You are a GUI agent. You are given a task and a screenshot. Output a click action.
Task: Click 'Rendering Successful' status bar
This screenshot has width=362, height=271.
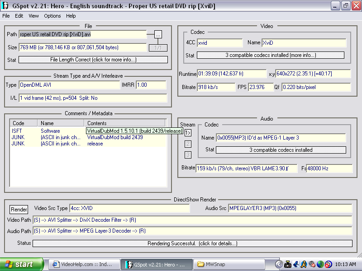[193, 243]
